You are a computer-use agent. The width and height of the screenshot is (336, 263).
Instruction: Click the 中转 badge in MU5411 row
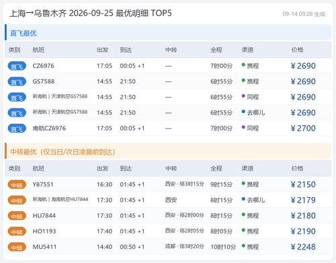(17, 247)
